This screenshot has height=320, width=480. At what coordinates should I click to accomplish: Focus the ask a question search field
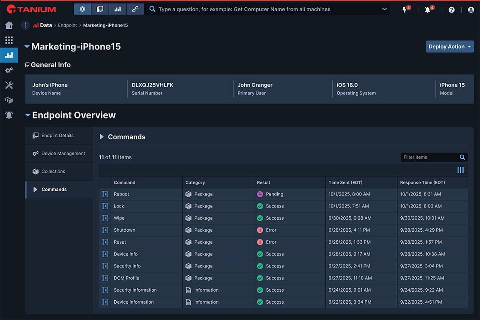pyautogui.click(x=266, y=9)
